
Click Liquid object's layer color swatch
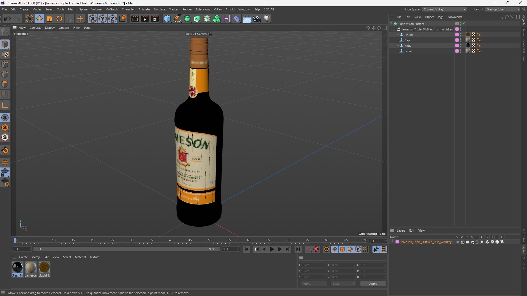click(x=457, y=35)
